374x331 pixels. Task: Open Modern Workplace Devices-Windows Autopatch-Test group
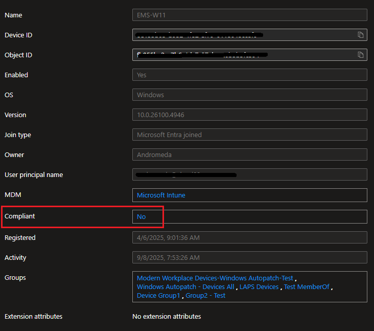coord(215,278)
